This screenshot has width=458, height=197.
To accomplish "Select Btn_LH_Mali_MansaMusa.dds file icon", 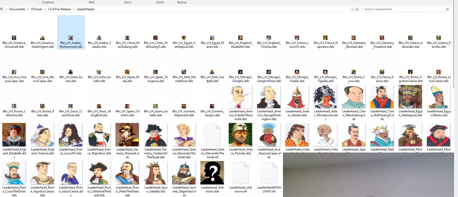I will coord(184,72).
